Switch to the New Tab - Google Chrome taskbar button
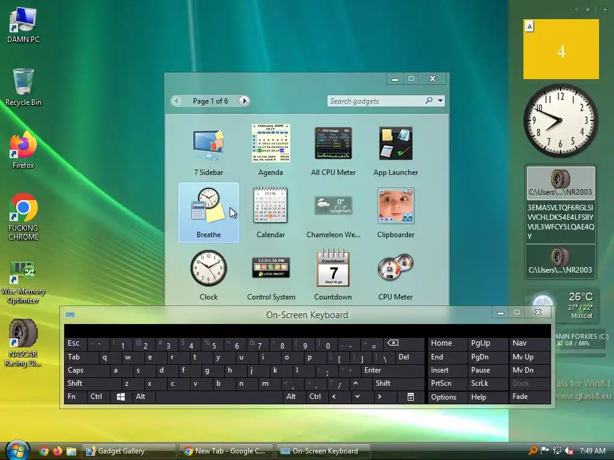 click(x=226, y=451)
